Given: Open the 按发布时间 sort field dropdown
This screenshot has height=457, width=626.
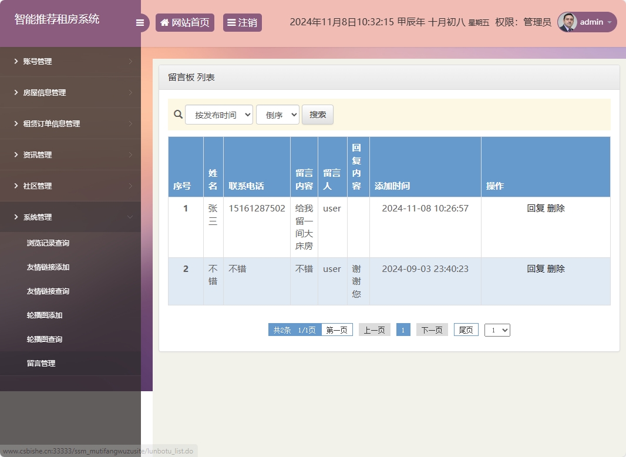Looking at the screenshot, I should [x=219, y=115].
